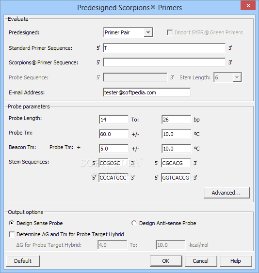Restore defaults with the Default button
This screenshot has height=273, width=259.
23,261
